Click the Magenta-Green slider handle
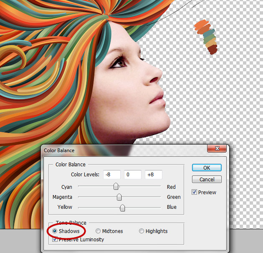This screenshot has width=263, height=253. tap(119, 197)
